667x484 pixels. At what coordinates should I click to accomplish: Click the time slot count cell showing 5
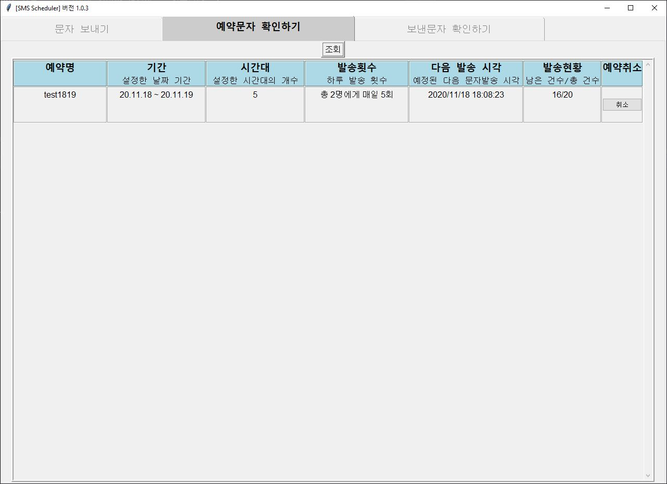pos(255,104)
